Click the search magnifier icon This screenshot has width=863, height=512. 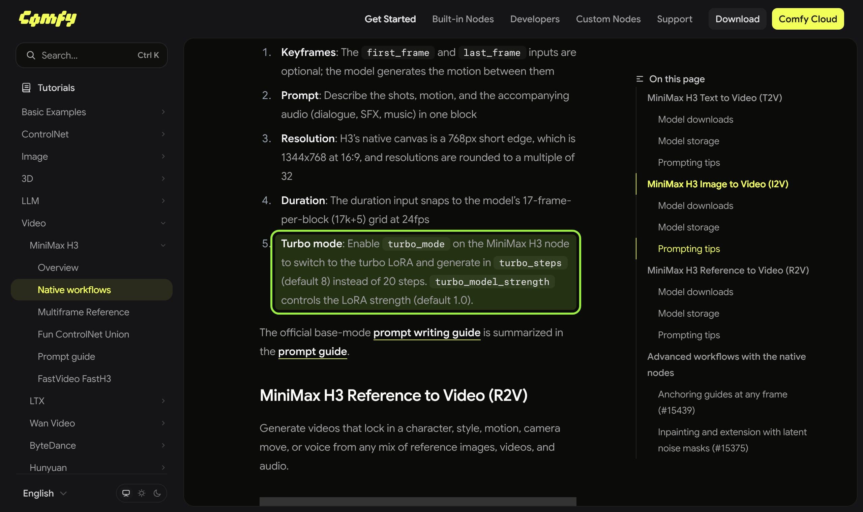[31, 55]
